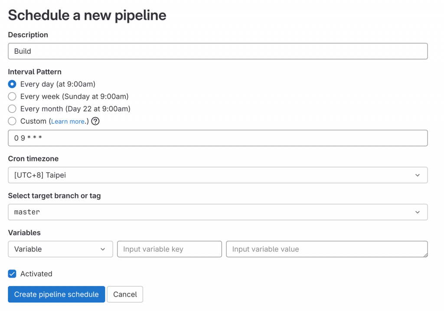Click the help question mark icon beside Custom
Screen dimensions: 444x311
click(95, 121)
